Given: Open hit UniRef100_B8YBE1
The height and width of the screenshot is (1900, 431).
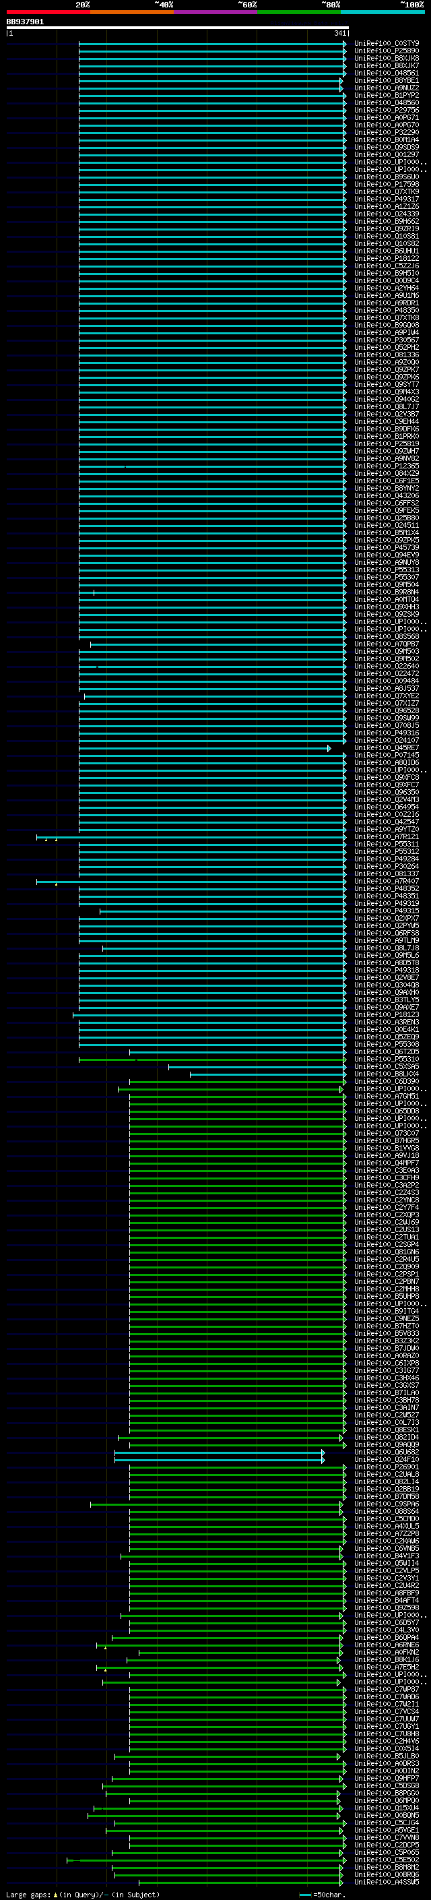Looking at the screenshot, I should point(386,80).
